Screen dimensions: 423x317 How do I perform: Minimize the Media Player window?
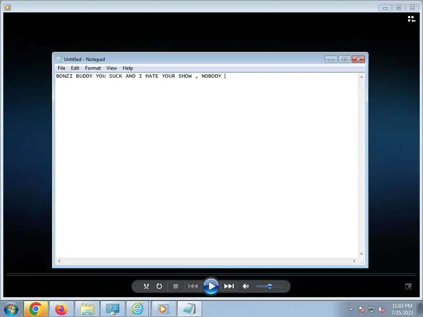tap(385, 8)
